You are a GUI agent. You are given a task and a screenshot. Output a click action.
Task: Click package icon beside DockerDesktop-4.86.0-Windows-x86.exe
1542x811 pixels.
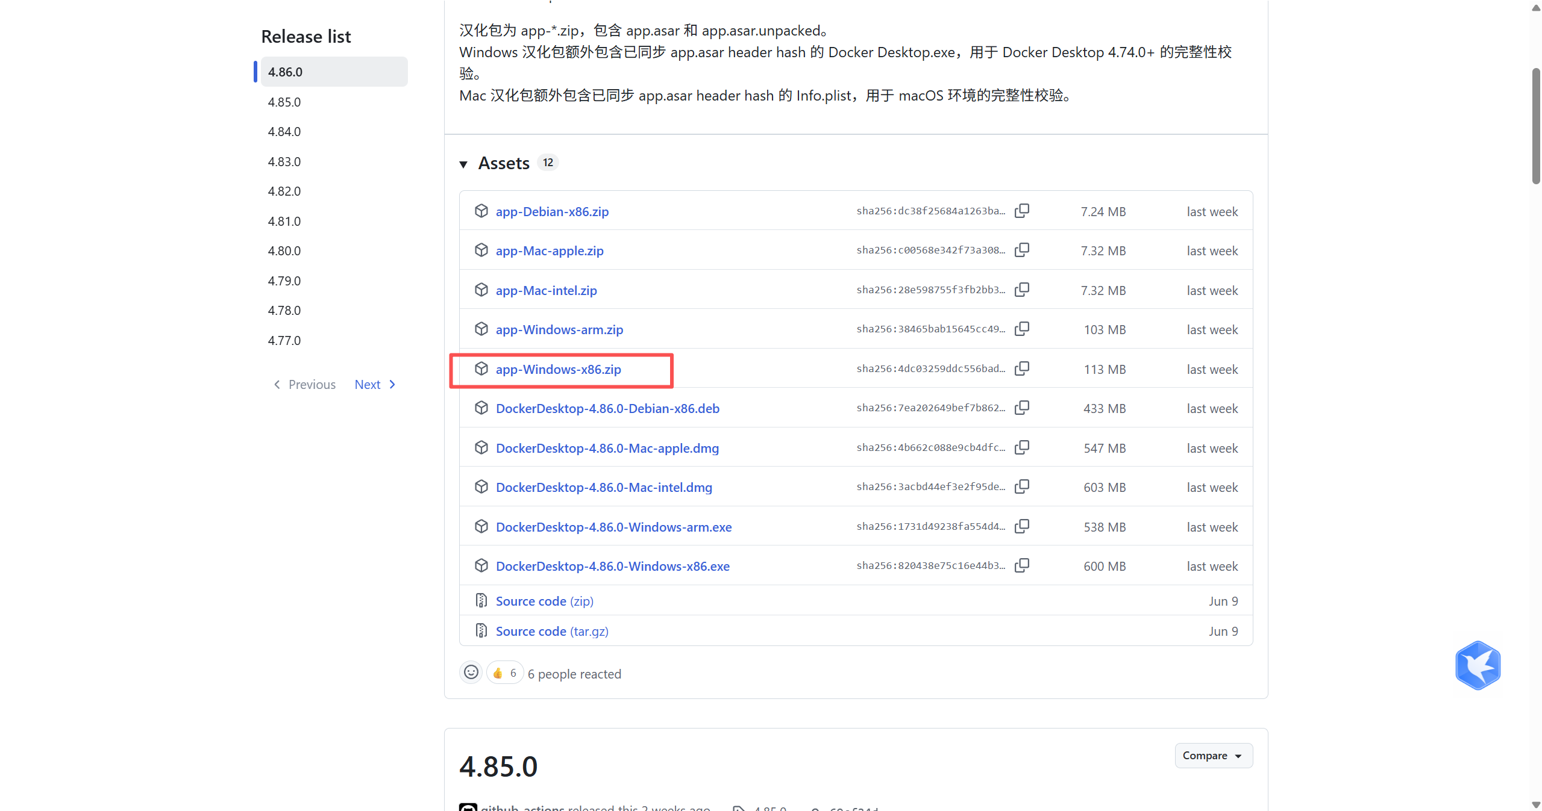(481, 565)
